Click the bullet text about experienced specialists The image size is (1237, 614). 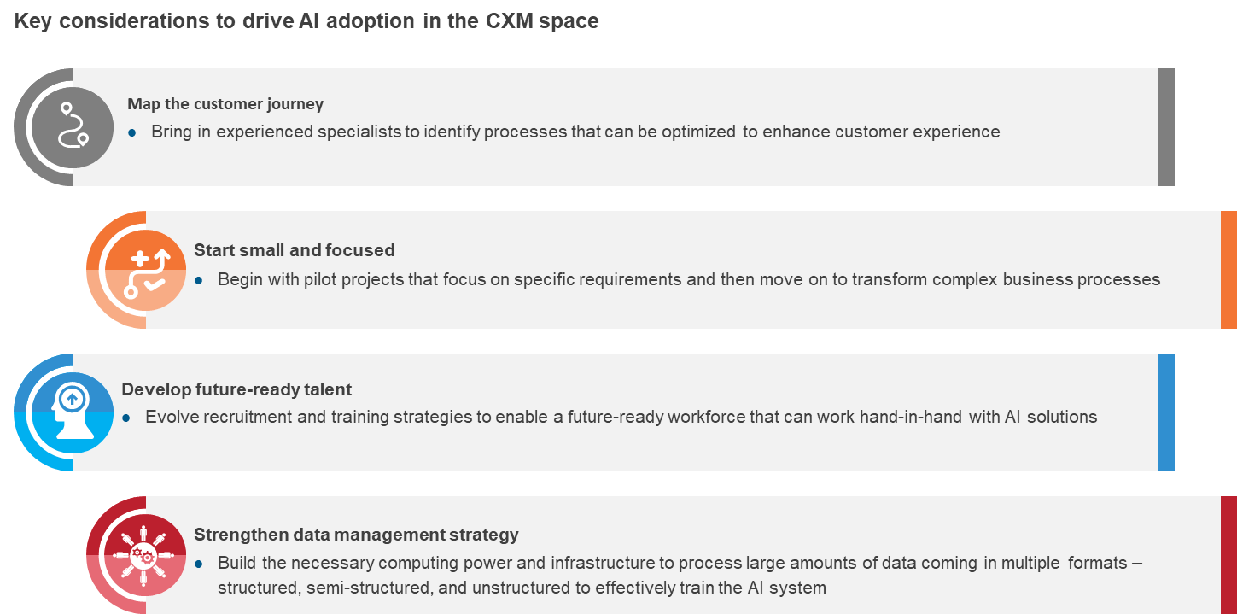point(575,132)
